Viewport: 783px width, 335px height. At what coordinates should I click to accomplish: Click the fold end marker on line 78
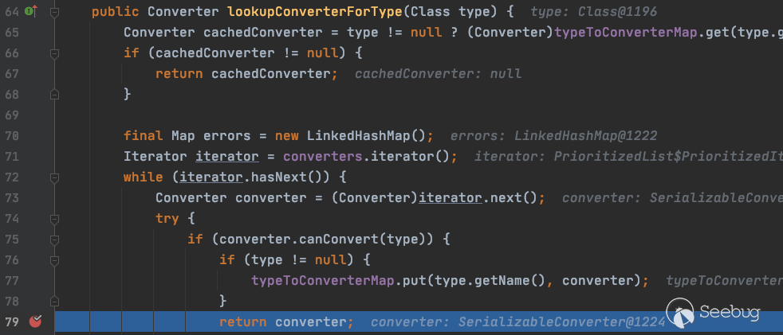(54, 301)
